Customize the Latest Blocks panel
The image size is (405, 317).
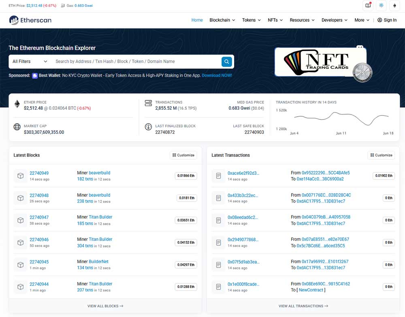tap(183, 155)
